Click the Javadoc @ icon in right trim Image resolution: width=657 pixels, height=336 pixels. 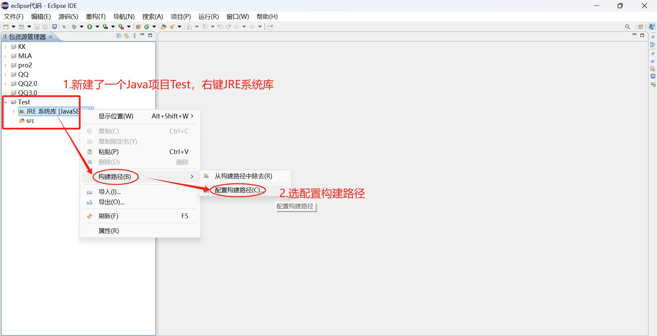[653, 61]
